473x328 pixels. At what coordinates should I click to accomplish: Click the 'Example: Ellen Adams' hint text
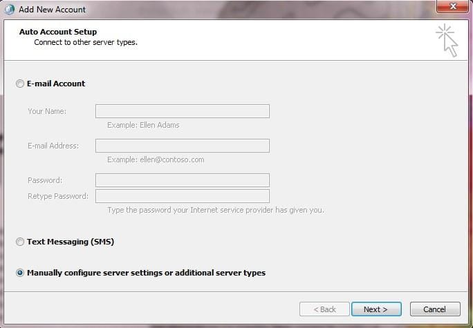tap(143, 125)
